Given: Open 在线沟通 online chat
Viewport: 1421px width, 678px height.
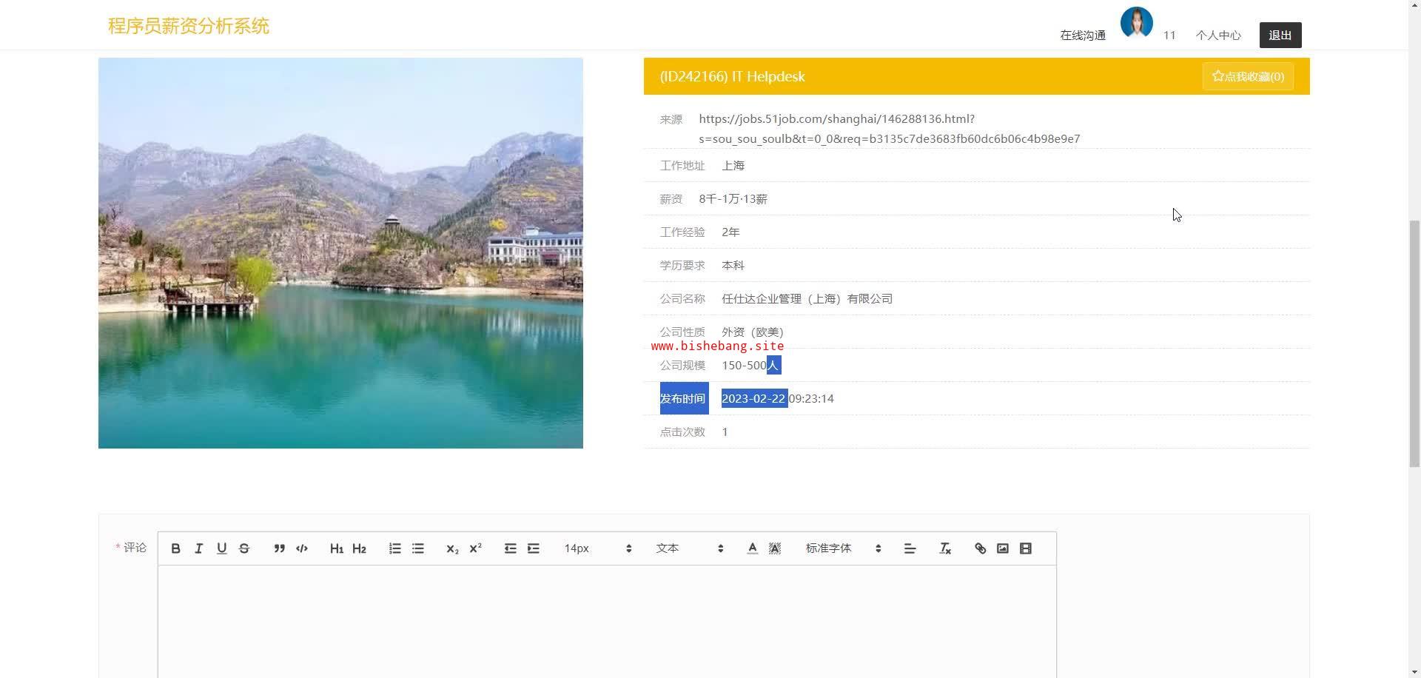Looking at the screenshot, I should pos(1083,36).
